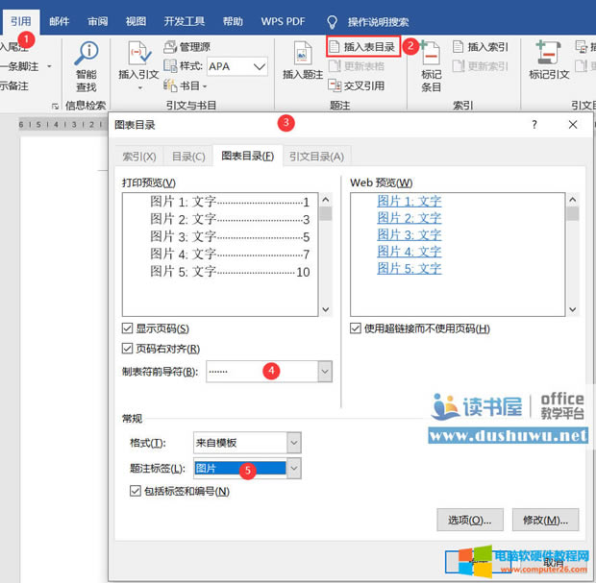Image resolution: width=596 pixels, height=583 pixels.
Task: Click the 插入题注 insert caption icon
Action: [x=302, y=53]
